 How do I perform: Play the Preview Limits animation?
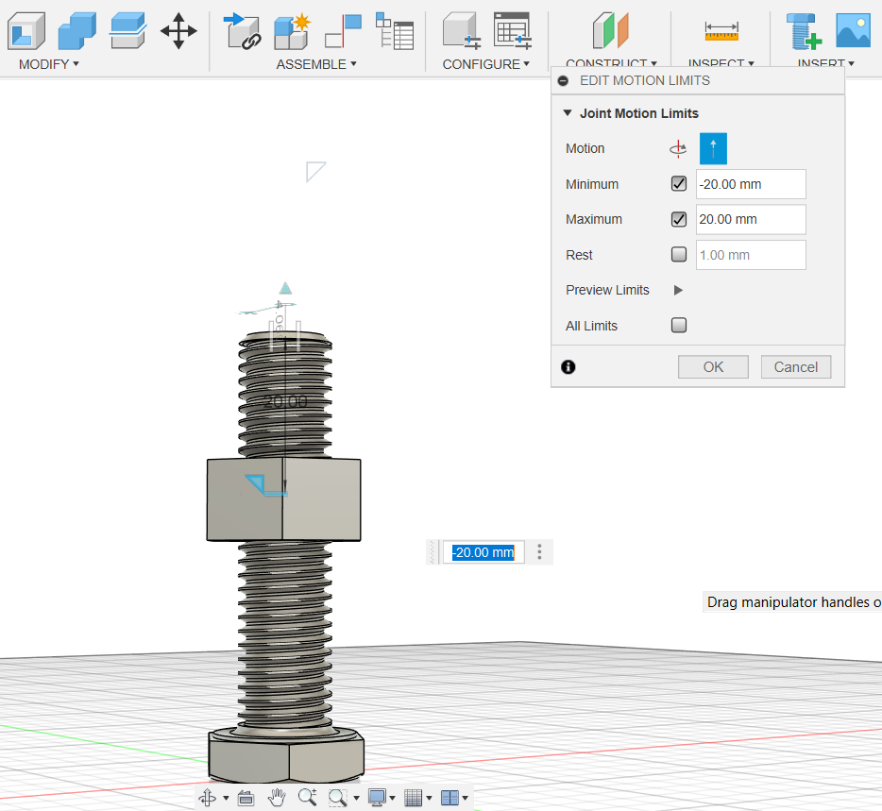tap(678, 291)
